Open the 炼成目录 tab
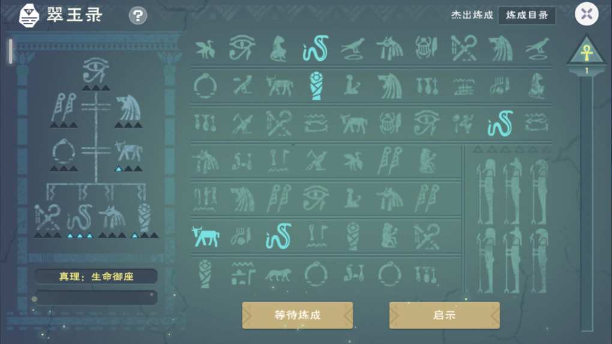Viewport: 612px width, 344px height. 527,15
